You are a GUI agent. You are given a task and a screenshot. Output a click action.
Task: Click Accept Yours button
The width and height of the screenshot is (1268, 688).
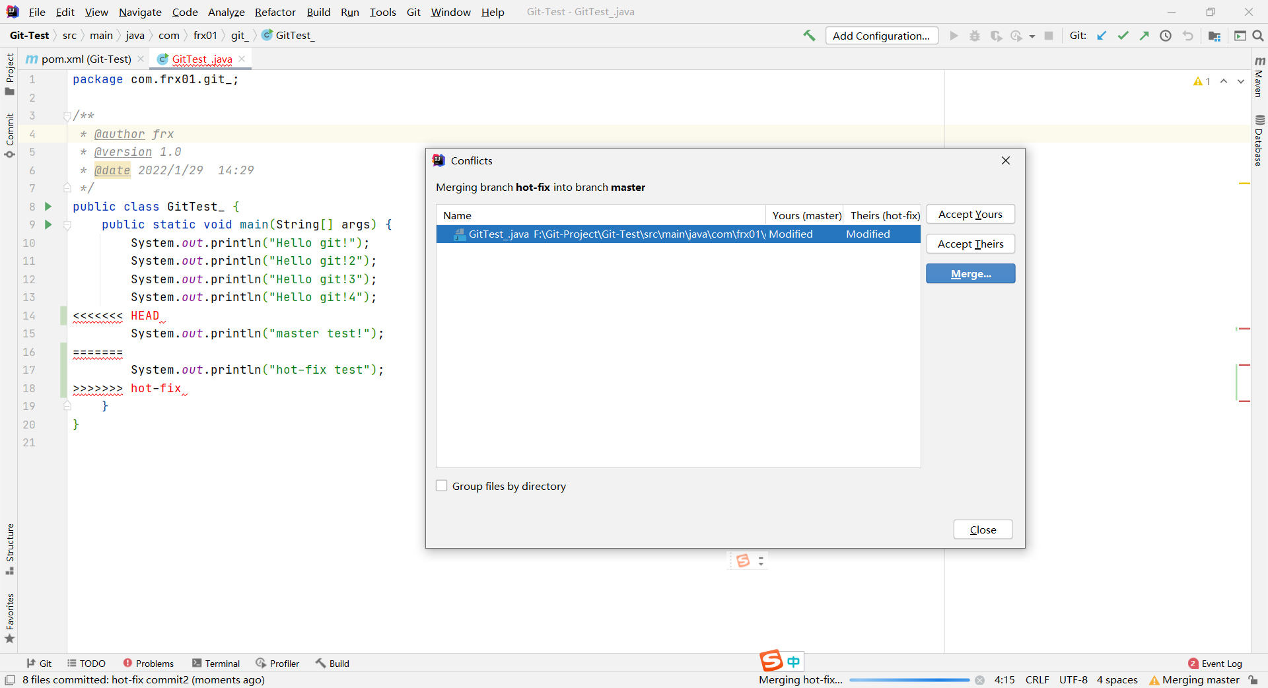970,215
